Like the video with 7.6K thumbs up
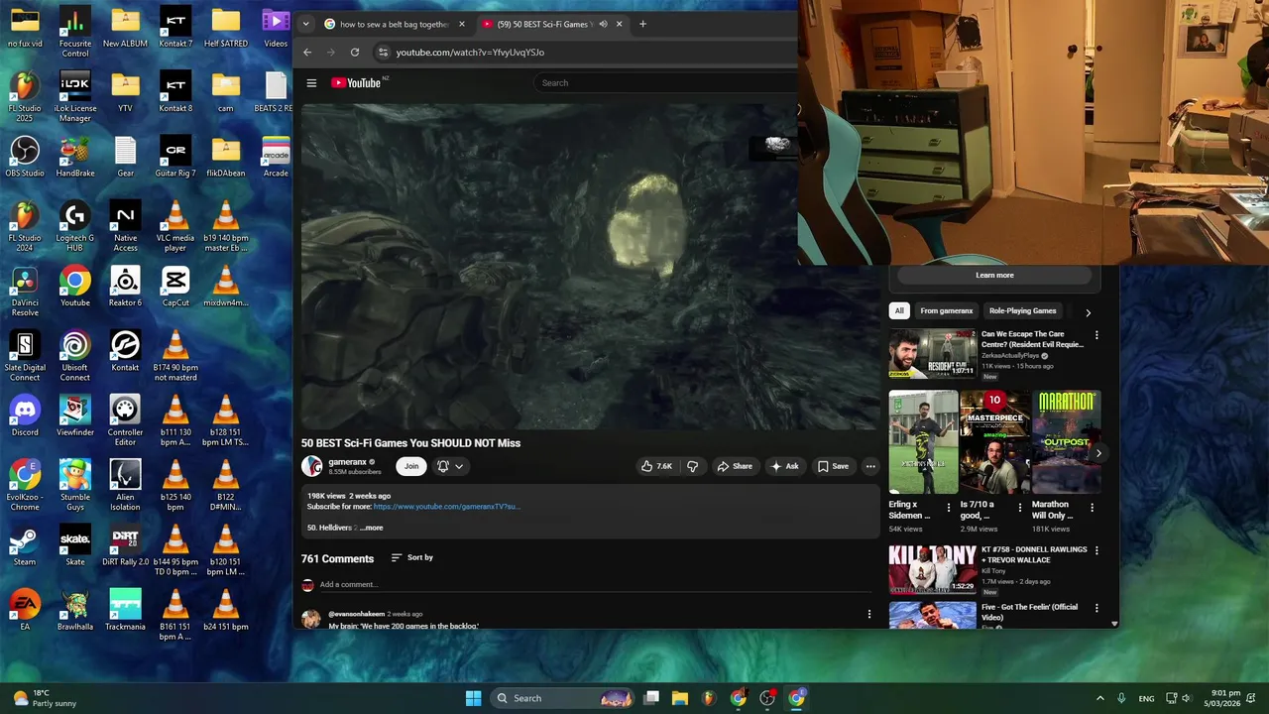This screenshot has width=1269, height=714. coord(656,466)
